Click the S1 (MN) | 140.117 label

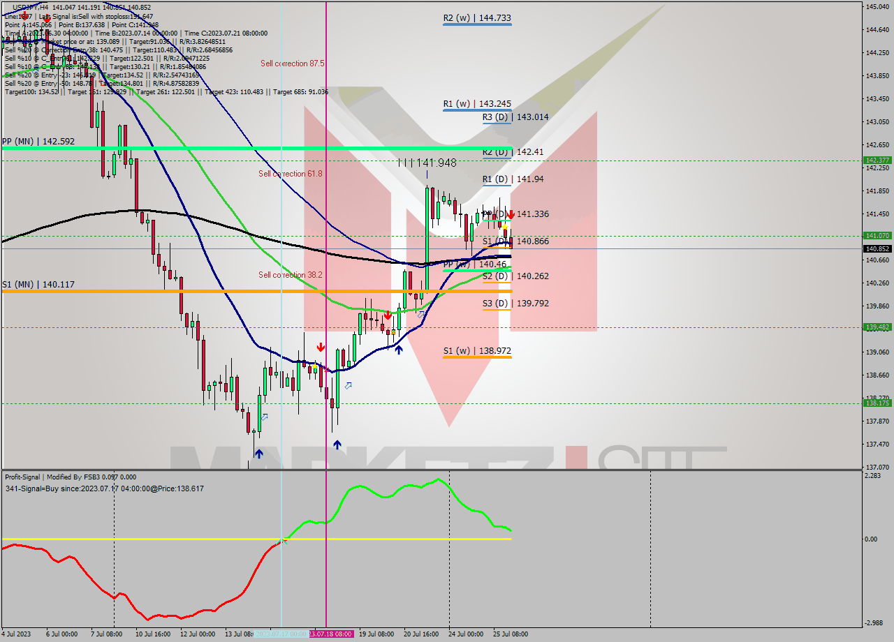pyautogui.click(x=38, y=285)
